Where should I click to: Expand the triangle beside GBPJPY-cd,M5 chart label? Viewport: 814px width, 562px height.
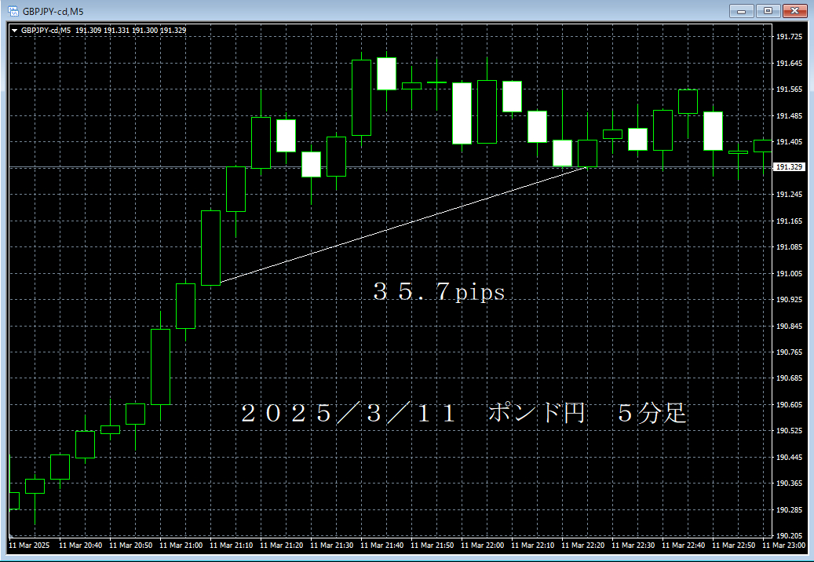tap(15, 31)
